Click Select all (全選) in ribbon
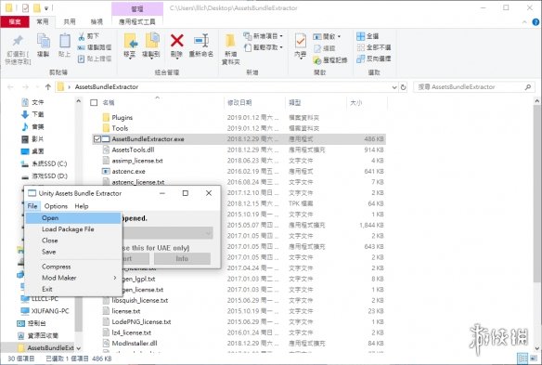 click(x=368, y=36)
